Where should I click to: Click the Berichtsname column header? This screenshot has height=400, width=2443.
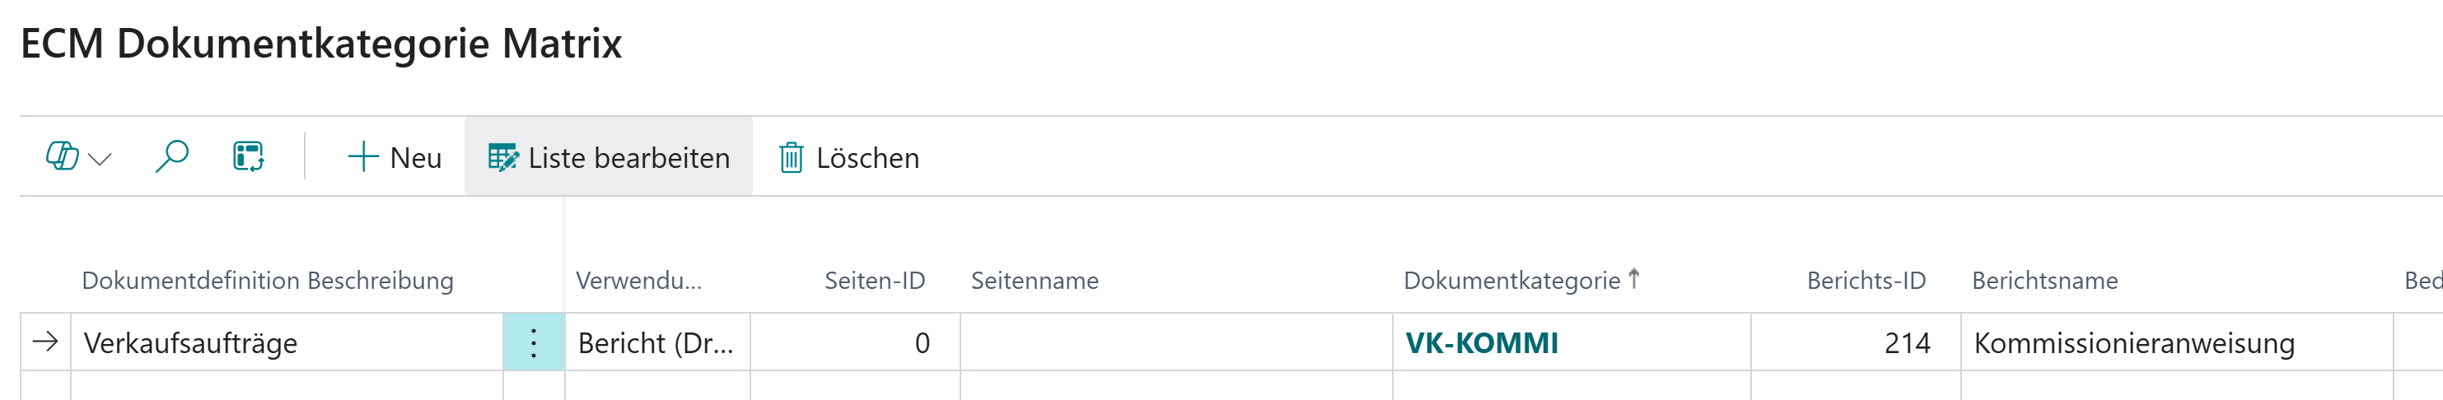click(x=2044, y=281)
